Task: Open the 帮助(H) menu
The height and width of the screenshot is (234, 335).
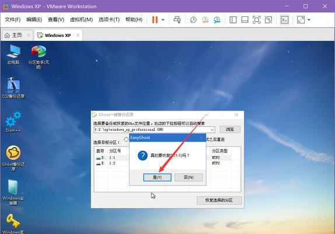Action: pyautogui.click(x=134, y=20)
